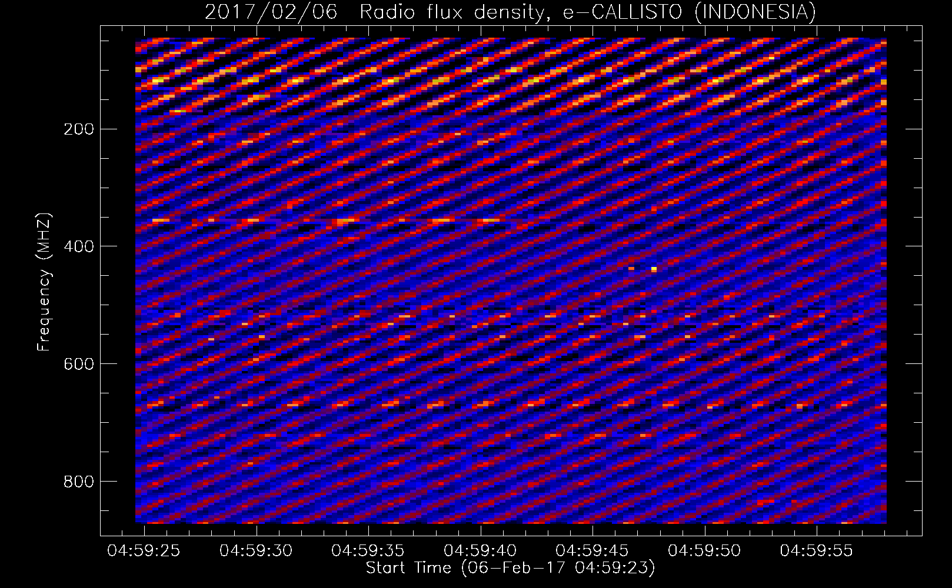This screenshot has height=588, width=952.
Task: Select the 'Frequency (MHZ)' axis label
Action: click(44, 282)
